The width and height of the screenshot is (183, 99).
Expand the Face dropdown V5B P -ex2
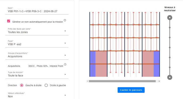coord(37,43)
